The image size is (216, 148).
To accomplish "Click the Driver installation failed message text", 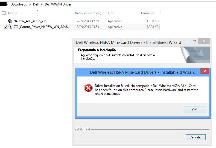I will coord(147,90).
